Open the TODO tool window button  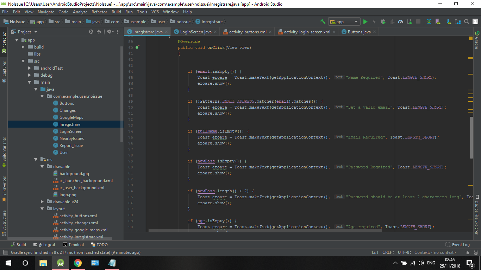click(x=99, y=245)
